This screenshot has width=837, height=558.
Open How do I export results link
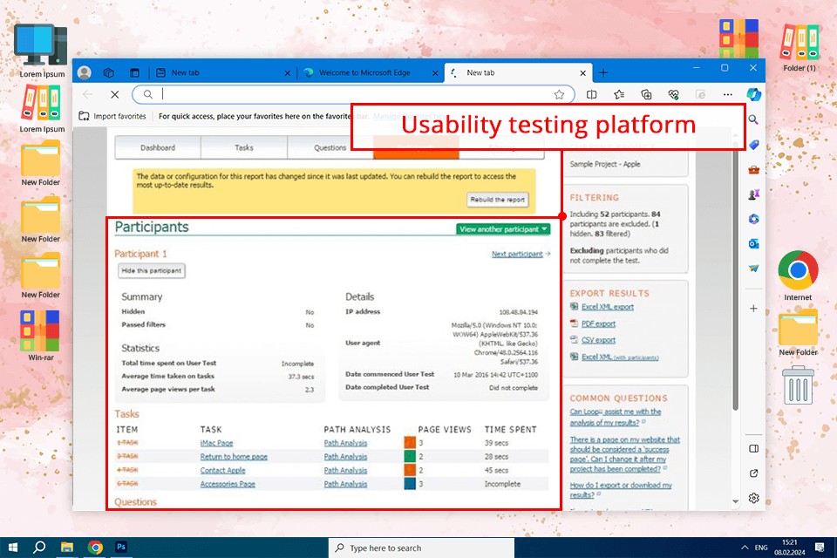[621, 490]
